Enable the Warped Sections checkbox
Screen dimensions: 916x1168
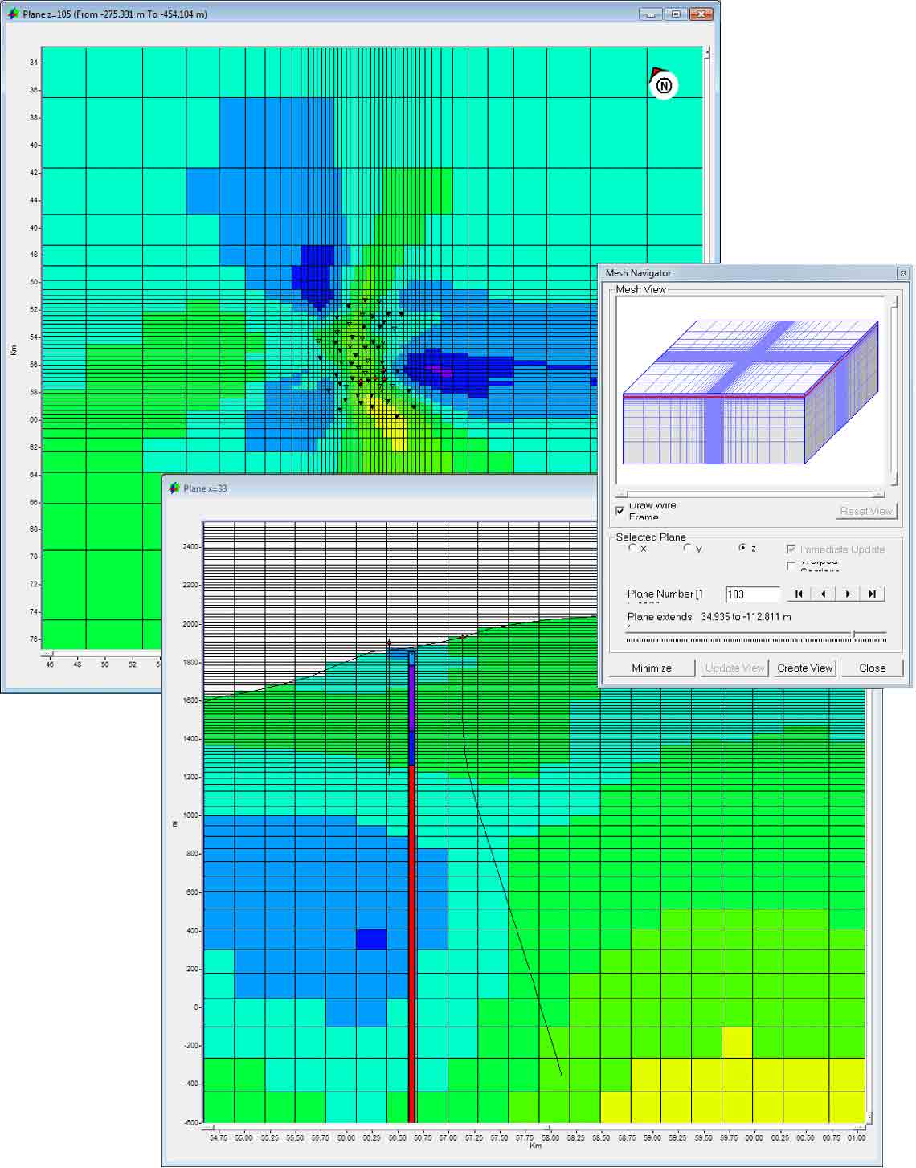791,564
